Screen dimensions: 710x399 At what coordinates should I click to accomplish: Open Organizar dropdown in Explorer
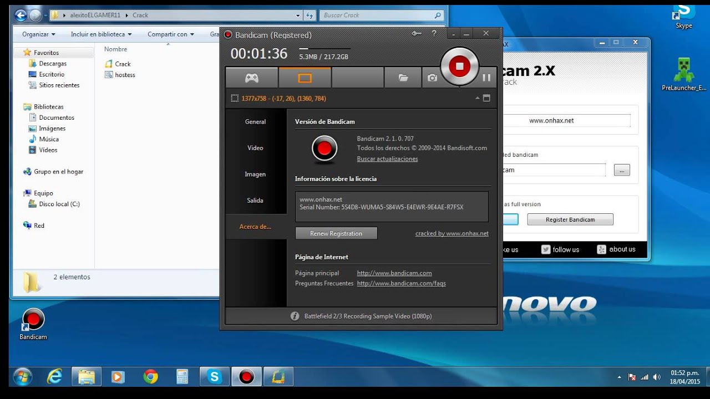click(x=39, y=34)
